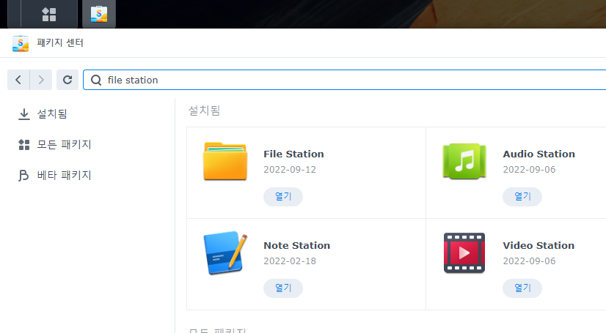Image resolution: width=606 pixels, height=333 pixels.
Task: Open the 설치됨 sidebar category
Action: click(x=52, y=113)
